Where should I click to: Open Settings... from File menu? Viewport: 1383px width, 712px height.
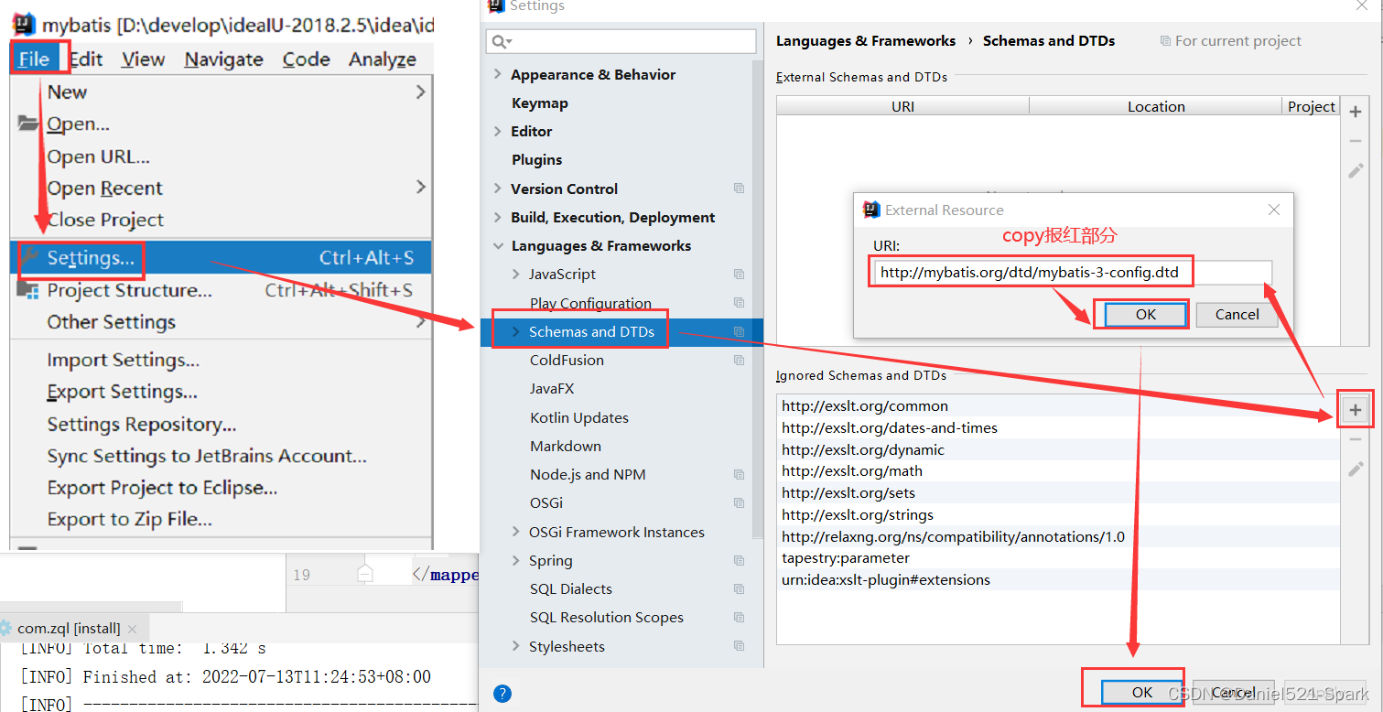click(x=221, y=258)
